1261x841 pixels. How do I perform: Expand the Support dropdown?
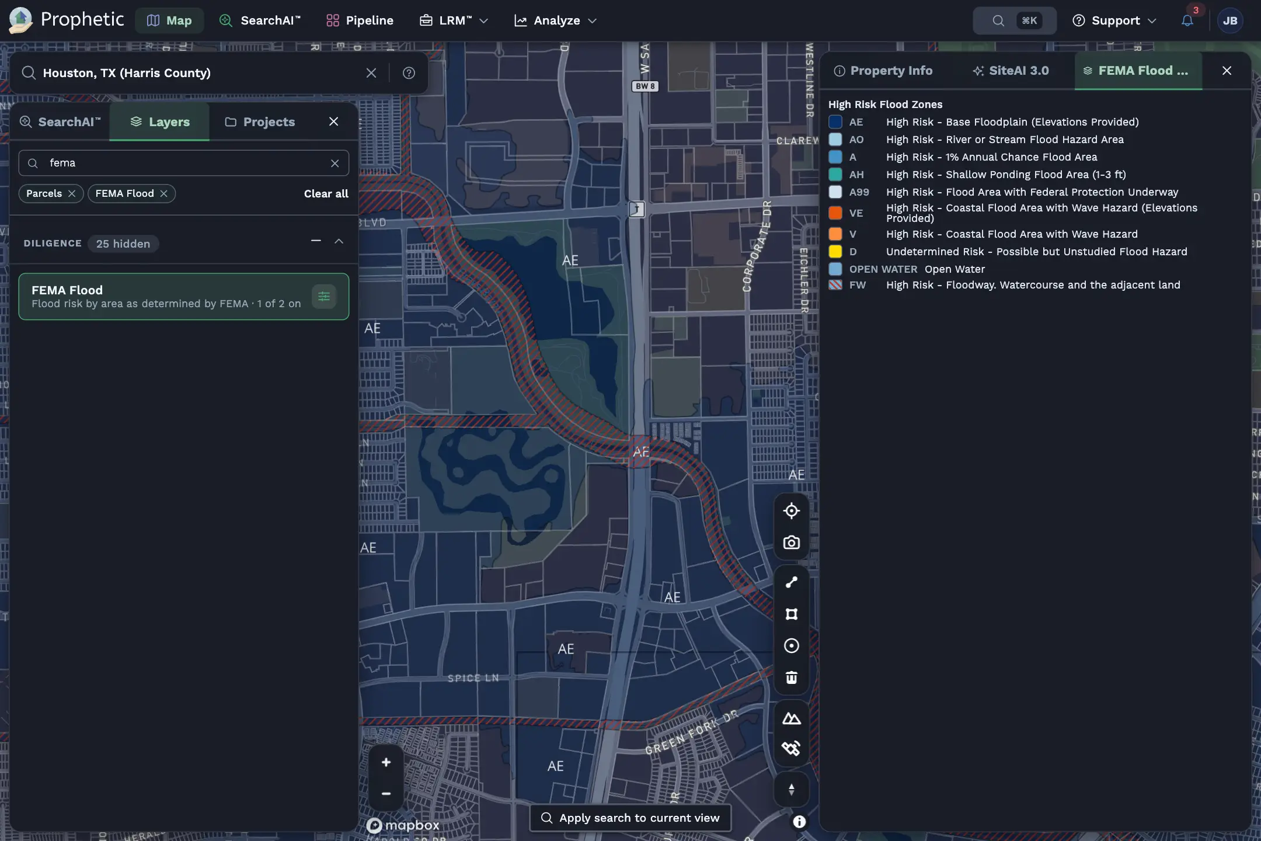(1114, 20)
